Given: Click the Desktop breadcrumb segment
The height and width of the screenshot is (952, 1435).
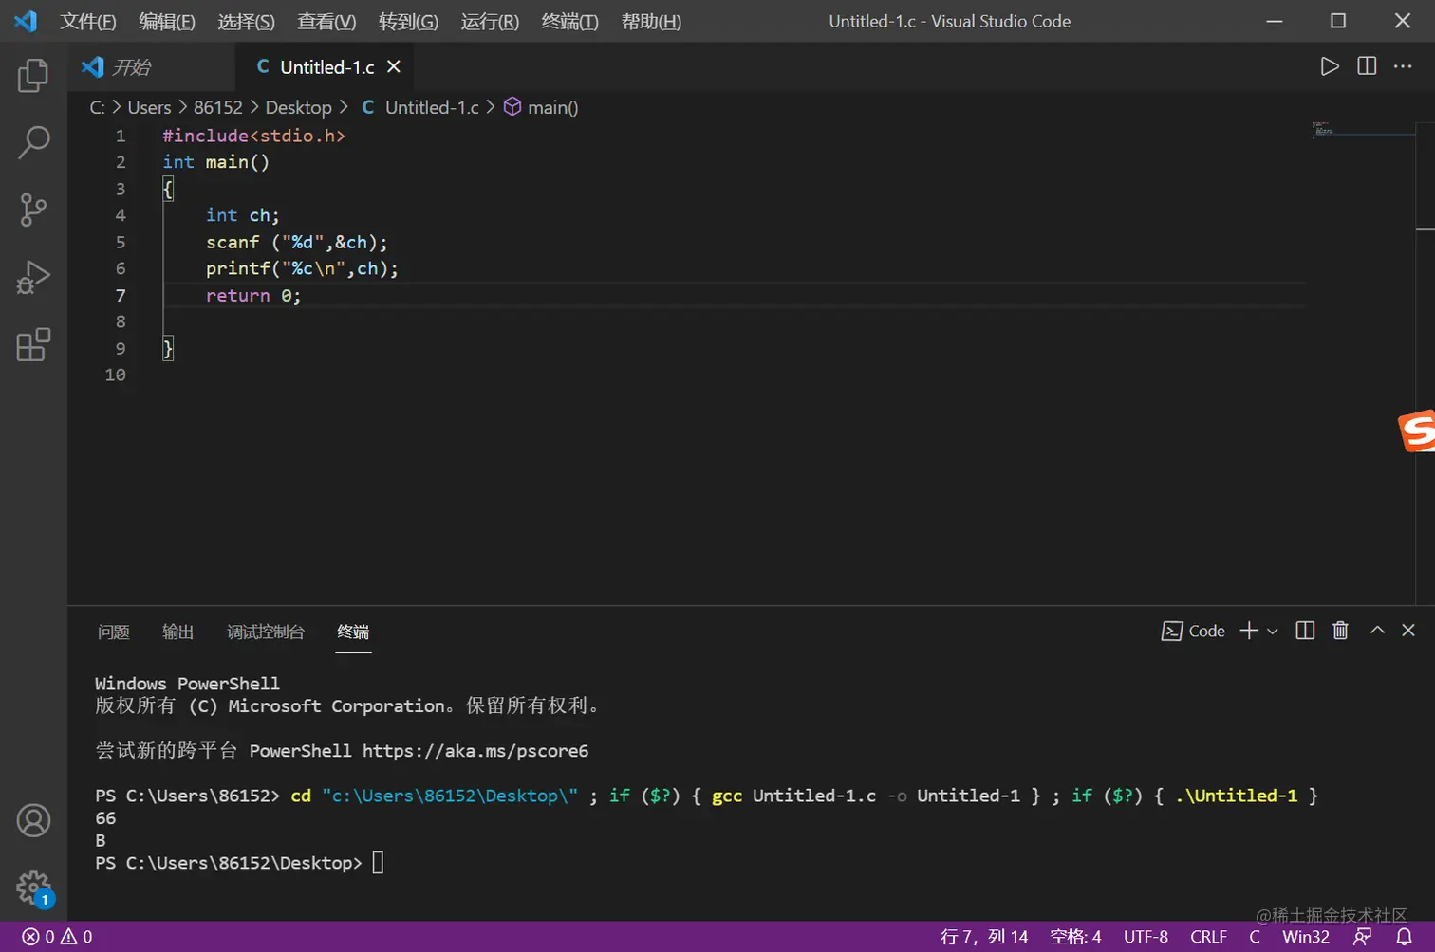Looking at the screenshot, I should (x=298, y=107).
